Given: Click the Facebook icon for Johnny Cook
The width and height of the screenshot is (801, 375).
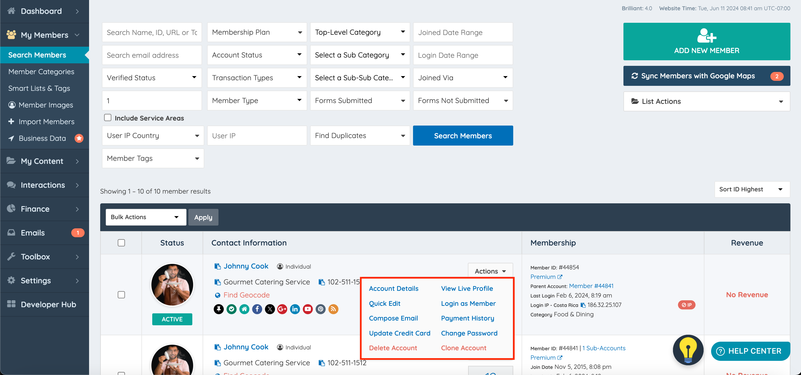Looking at the screenshot, I should pos(257,309).
